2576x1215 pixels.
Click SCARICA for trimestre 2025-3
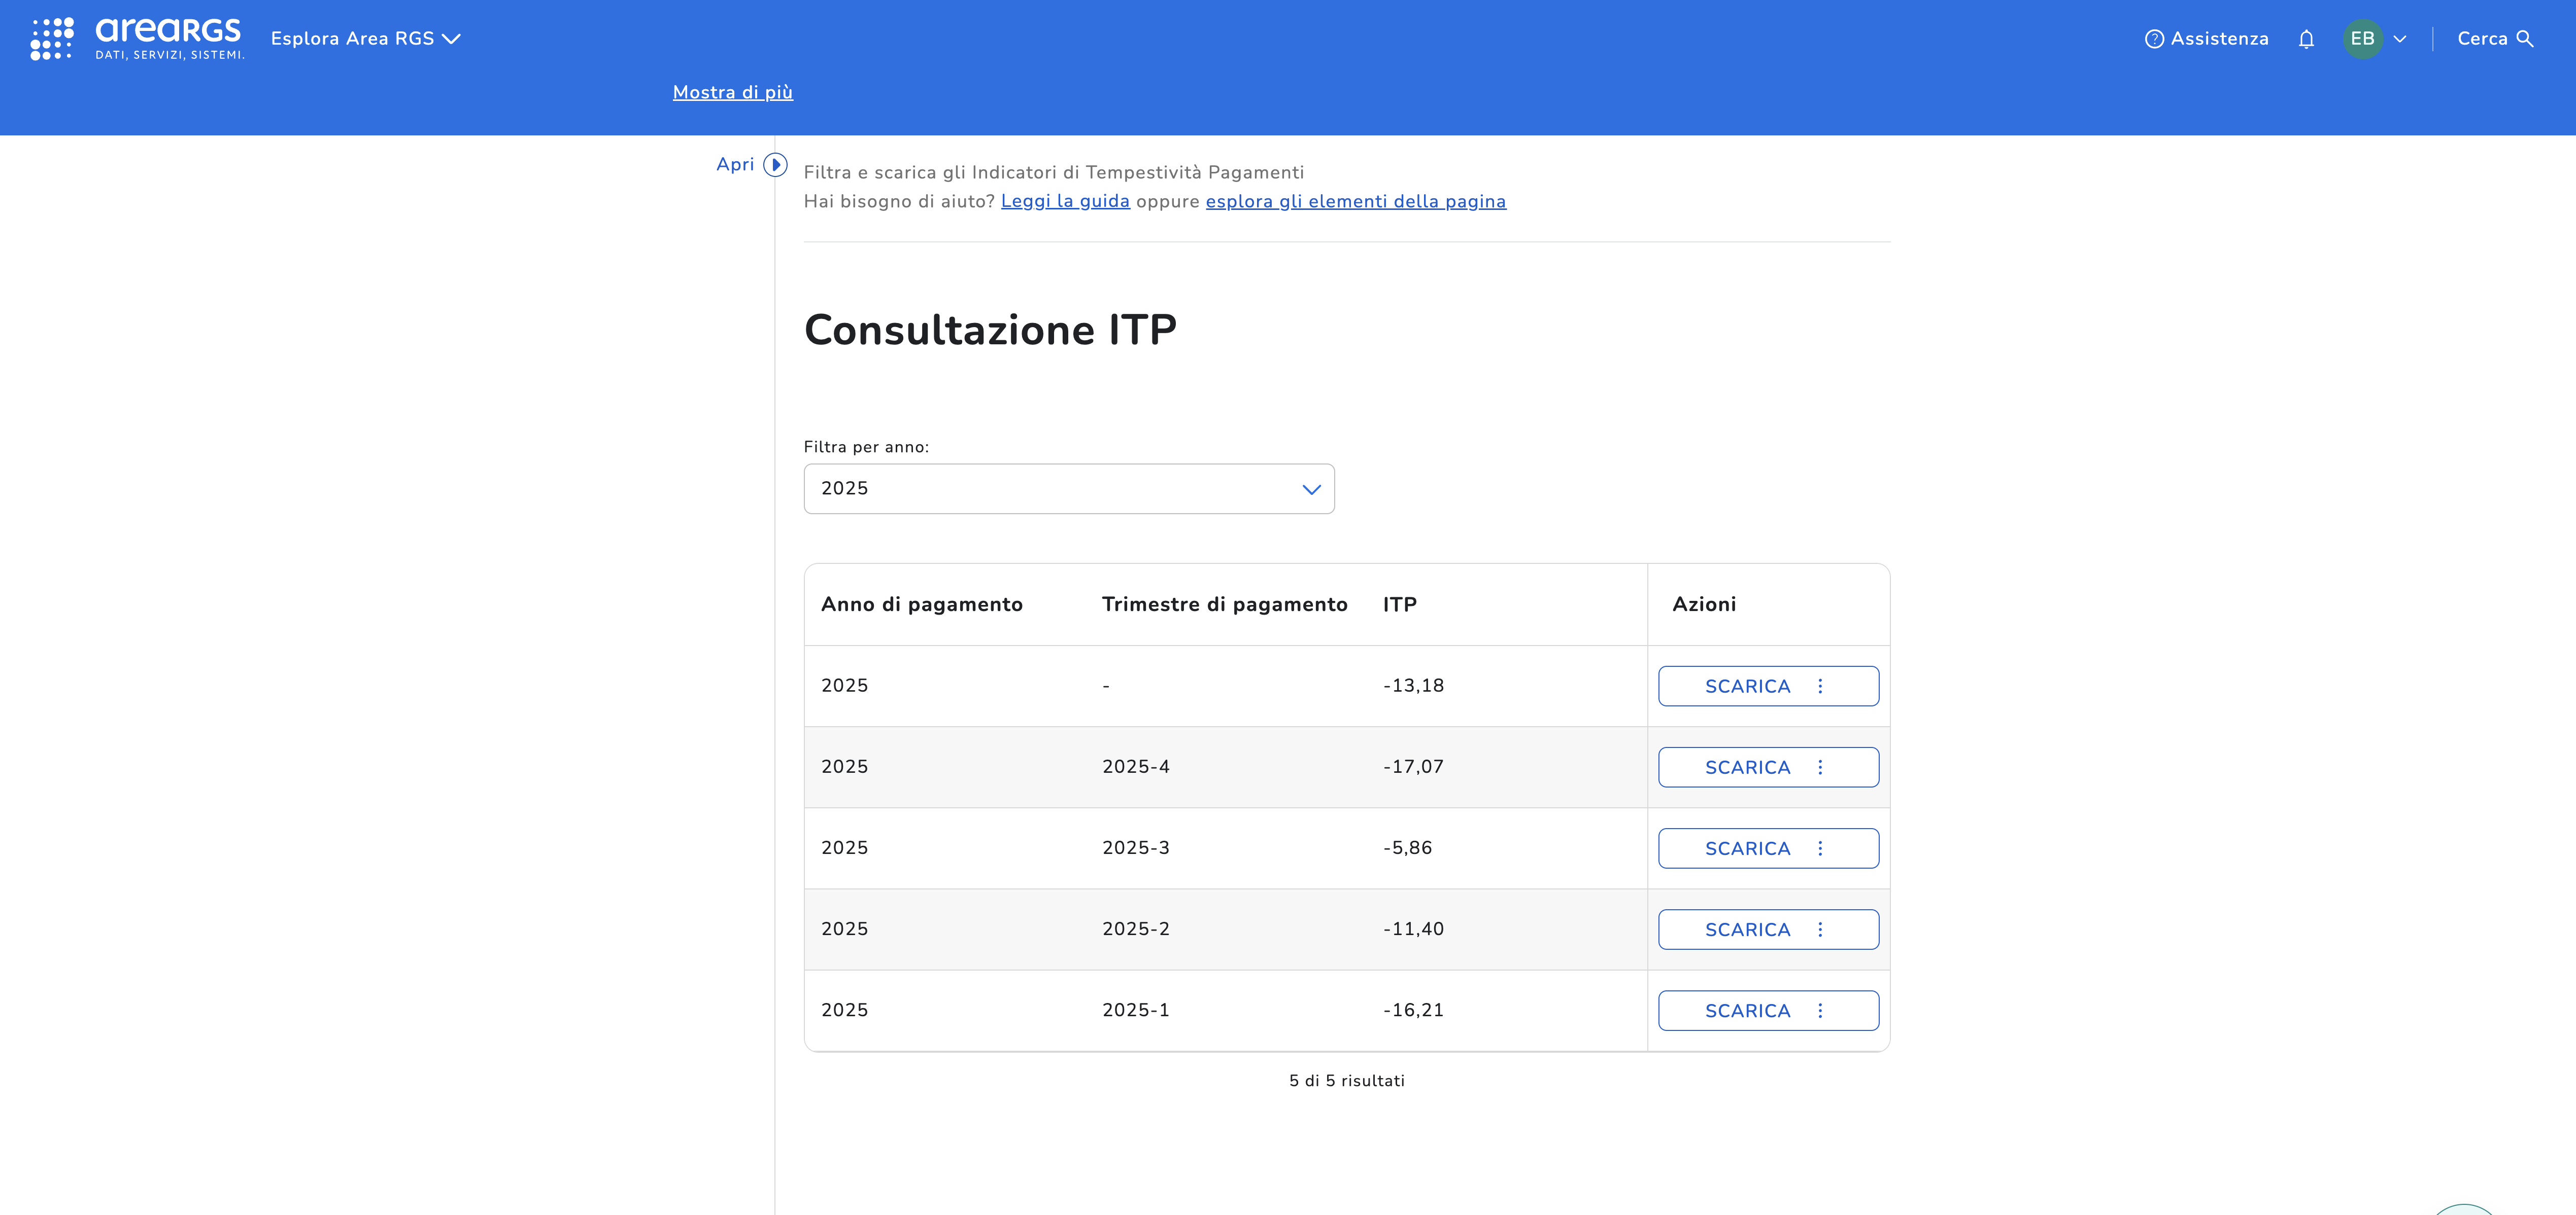(x=1747, y=848)
